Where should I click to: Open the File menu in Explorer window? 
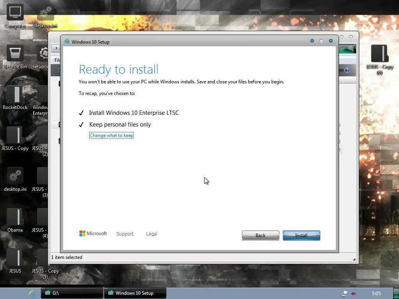click(57, 60)
